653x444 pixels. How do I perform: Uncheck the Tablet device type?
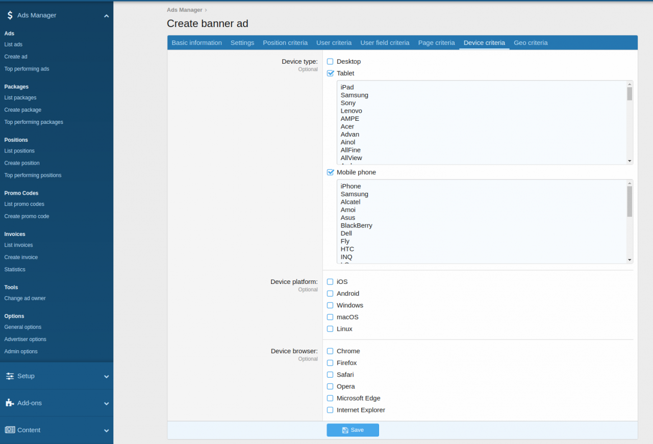click(330, 73)
